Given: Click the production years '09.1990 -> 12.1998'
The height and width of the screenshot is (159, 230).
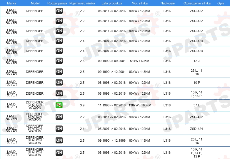Looking at the screenshot, I should point(112,140).
